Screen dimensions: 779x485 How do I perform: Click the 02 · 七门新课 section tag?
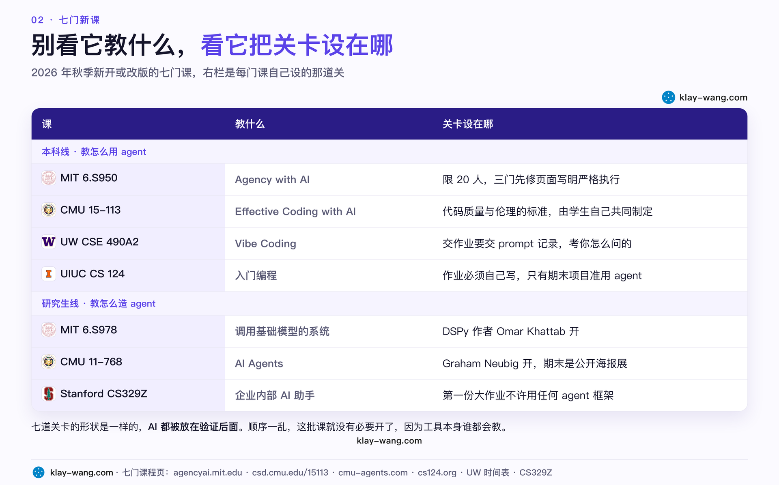pos(65,20)
